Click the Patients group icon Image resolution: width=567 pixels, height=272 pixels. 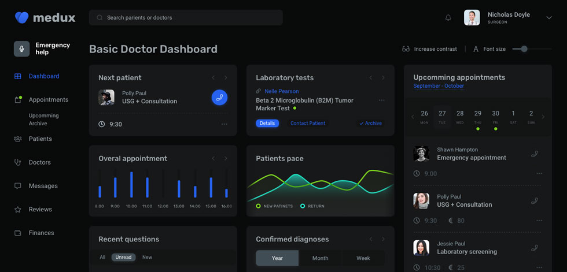point(18,139)
